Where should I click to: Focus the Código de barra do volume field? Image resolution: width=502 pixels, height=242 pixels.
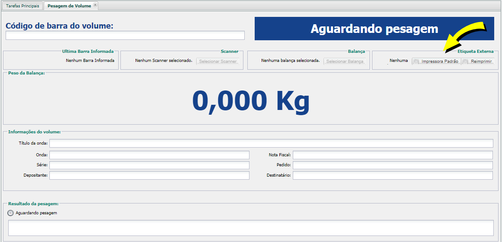click(x=125, y=35)
